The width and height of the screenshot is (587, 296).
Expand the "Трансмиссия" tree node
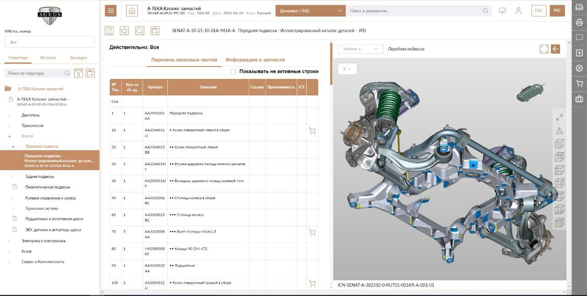click(x=9, y=126)
